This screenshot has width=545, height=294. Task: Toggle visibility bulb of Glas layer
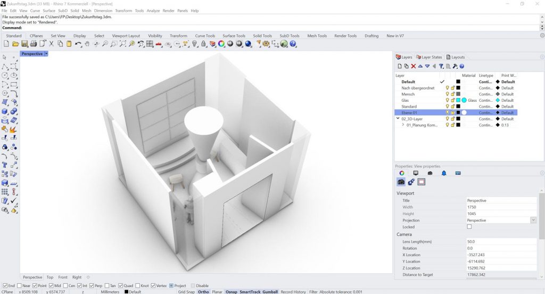pyautogui.click(x=448, y=100)
